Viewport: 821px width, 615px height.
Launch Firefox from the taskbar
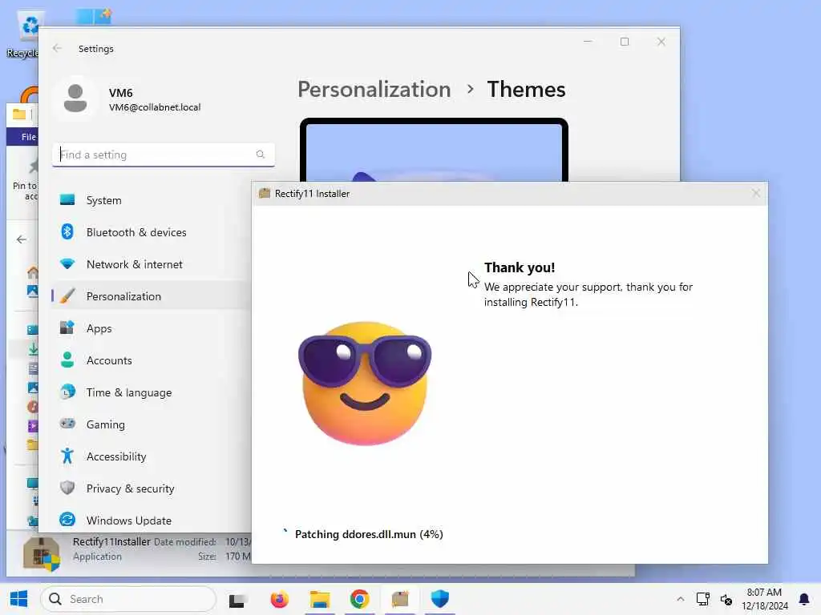[x=279, y=599]
